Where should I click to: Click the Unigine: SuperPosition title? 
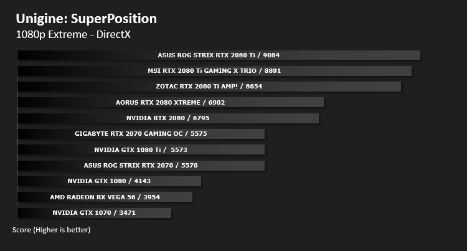(x=87, y=19)
